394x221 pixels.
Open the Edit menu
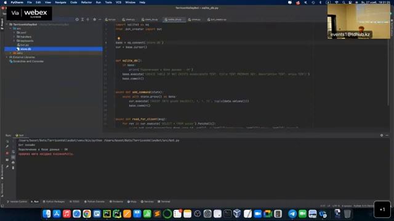click(x=38, y=2)
